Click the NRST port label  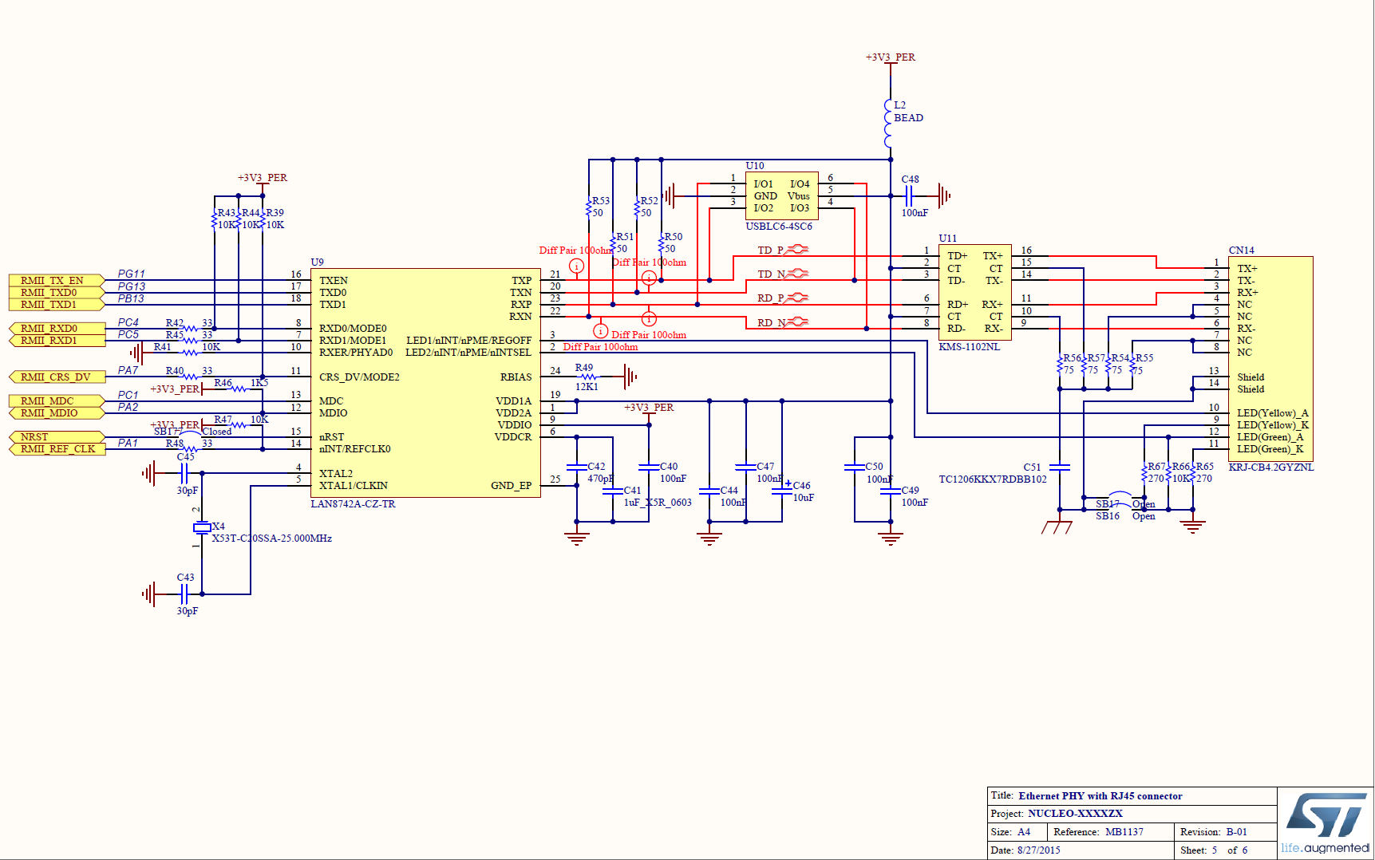(55, 436)
